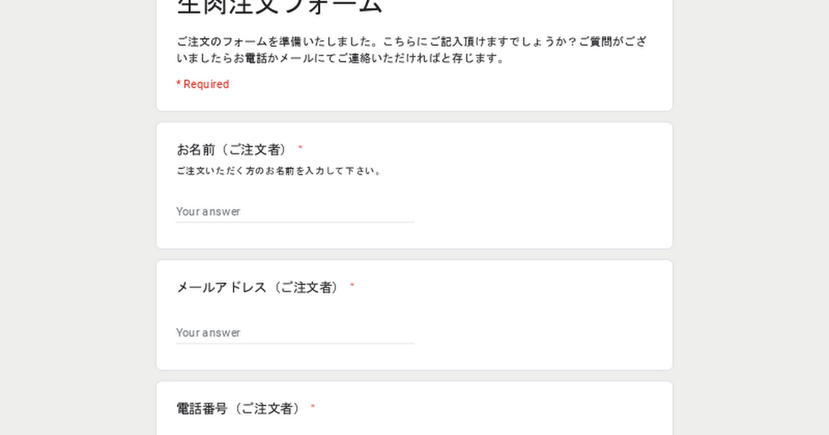Focus the メールアドレス answer input field
829x435 pixels.
pos(295,333)
